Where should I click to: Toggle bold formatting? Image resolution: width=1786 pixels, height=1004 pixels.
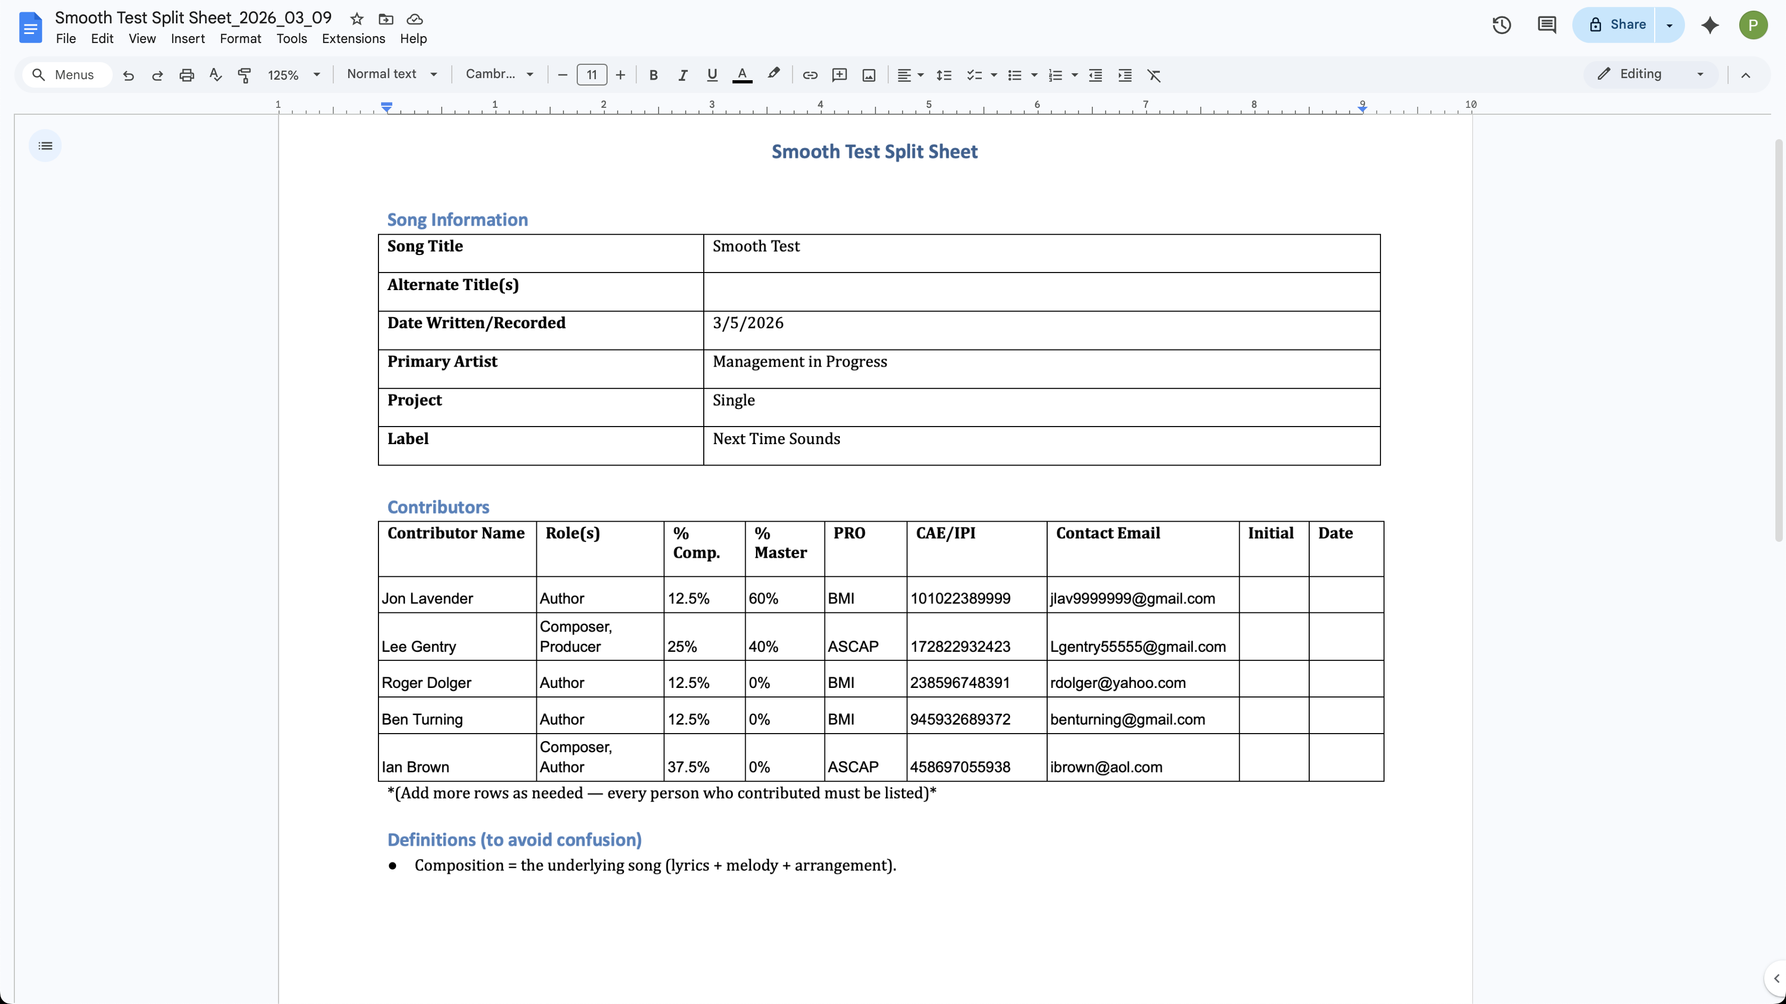coord(653,75)
